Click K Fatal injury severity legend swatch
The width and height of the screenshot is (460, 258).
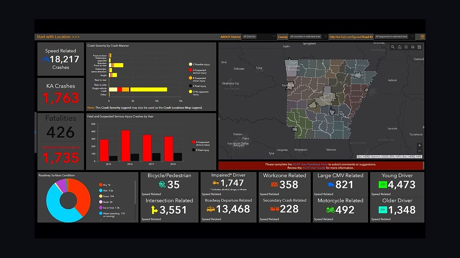(x=190, y=86)
